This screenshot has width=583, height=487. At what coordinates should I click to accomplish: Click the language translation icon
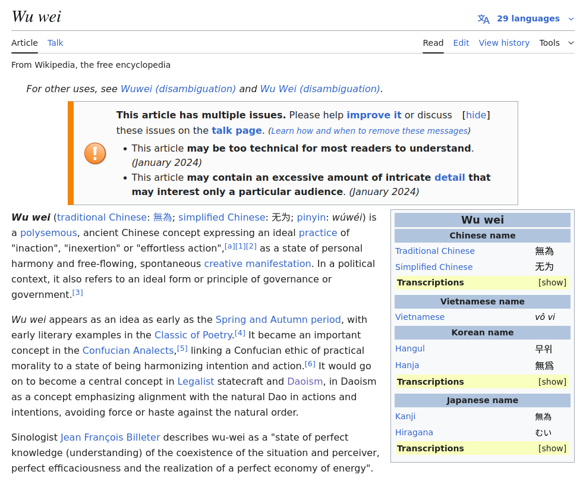[483, 19]
